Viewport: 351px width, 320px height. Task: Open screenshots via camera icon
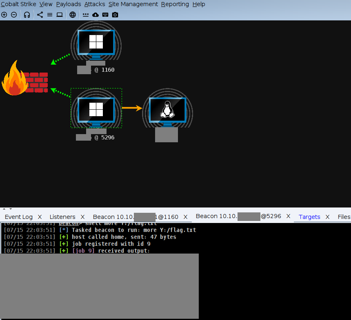tap(115, 15)
